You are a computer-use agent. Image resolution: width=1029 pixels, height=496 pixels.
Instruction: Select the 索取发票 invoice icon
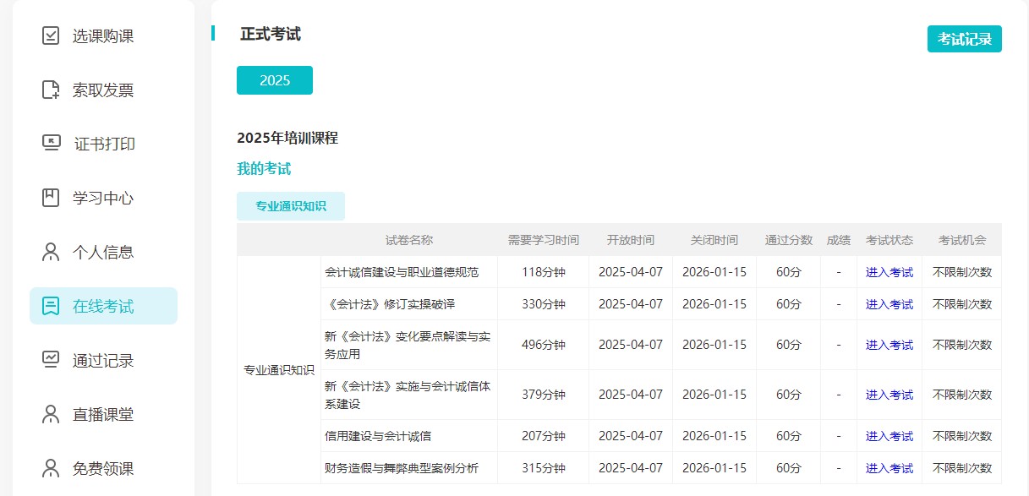pyautogui.click(x=51, y=90)
